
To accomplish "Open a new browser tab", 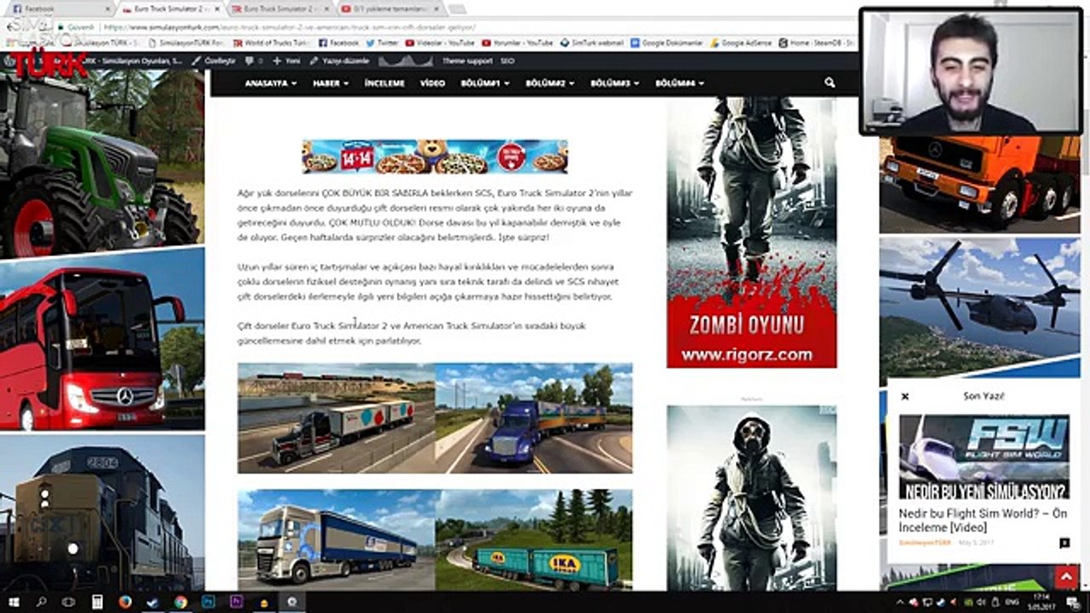I will coord(456,9).
